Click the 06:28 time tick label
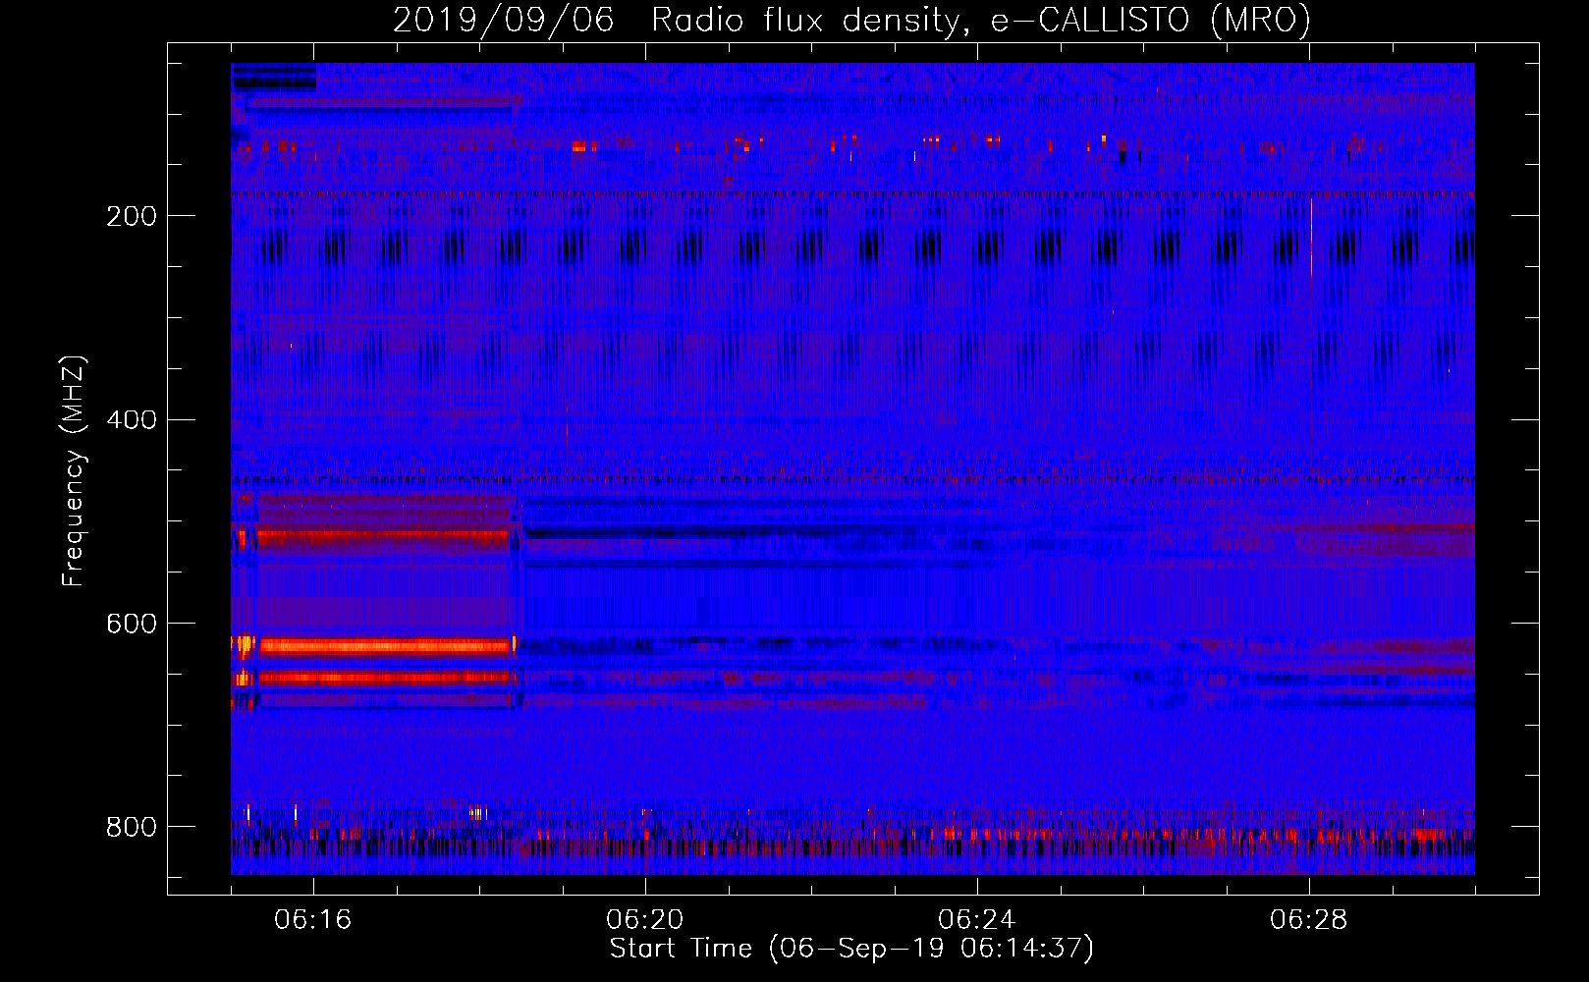The image size is (1589, 982). click(1309, 920)
